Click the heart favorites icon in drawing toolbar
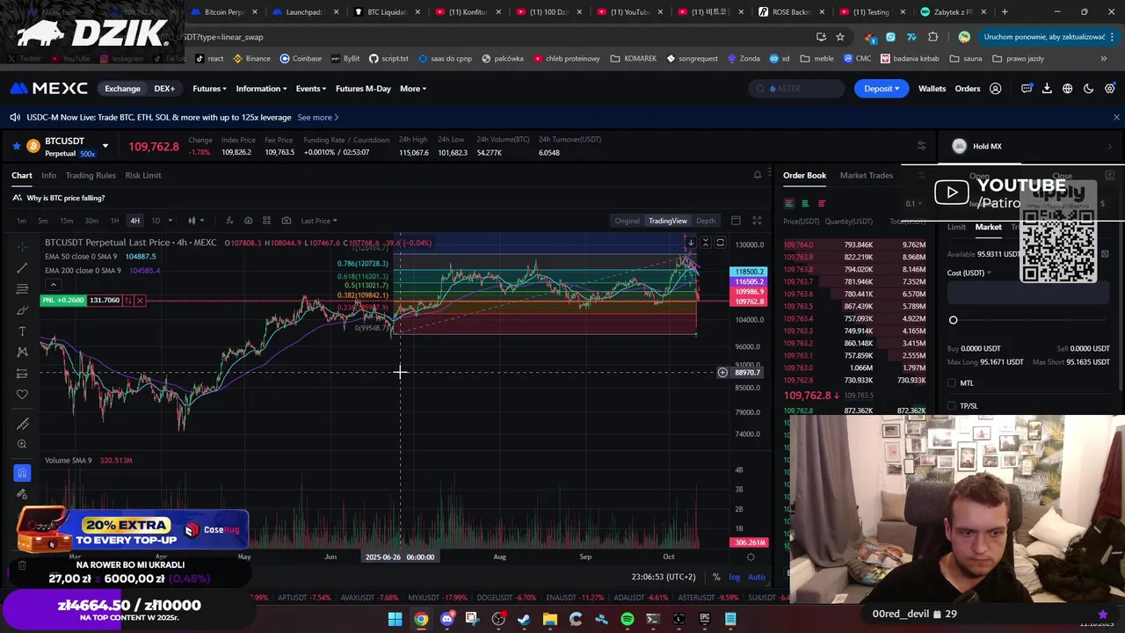Image resolution: width=1125 pixels, height=633 pixels. (22, 394)
